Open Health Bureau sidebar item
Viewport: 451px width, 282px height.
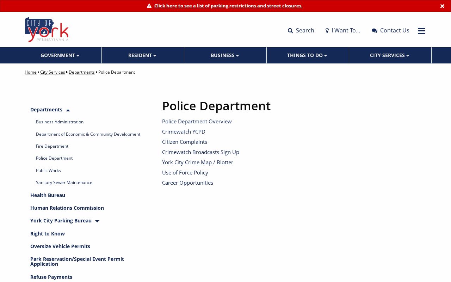(48, 195)
